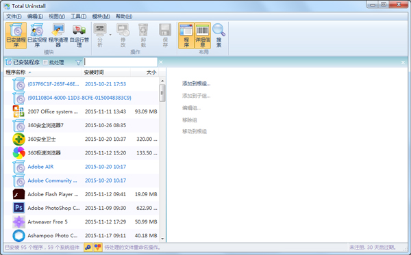The height and width of the screenshot is (255, 411).
Task: Select 2007 Office system row
Action: tap(82, 111)
